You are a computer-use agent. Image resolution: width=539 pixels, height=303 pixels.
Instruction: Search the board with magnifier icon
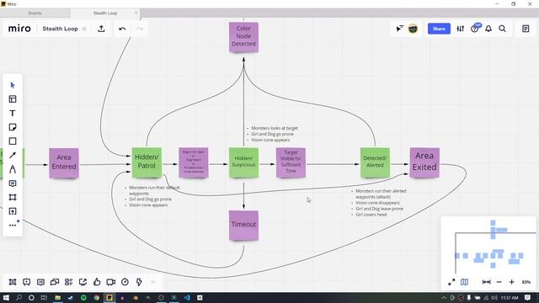point(502,29)
